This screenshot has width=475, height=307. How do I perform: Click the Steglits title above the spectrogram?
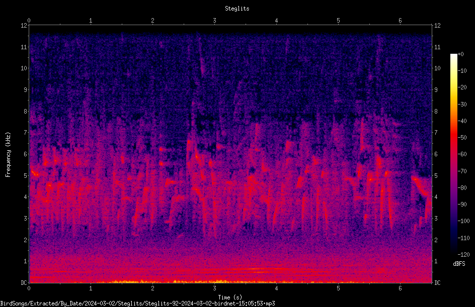(237, 9)
